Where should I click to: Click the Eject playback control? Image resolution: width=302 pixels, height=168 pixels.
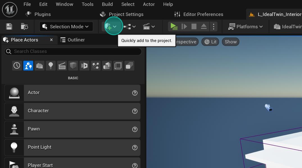204,27
